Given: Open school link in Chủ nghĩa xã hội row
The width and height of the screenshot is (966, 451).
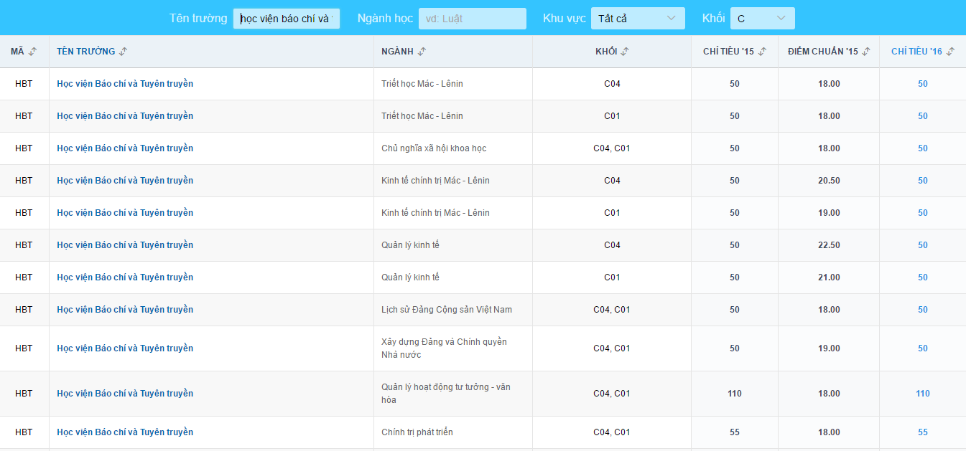Looking at the screenshot, I should coord(125,148).
